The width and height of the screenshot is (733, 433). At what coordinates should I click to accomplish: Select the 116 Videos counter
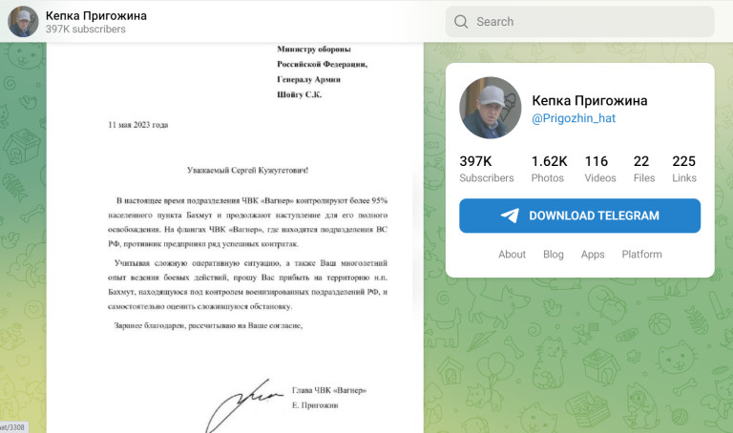(x=600, y=169)
